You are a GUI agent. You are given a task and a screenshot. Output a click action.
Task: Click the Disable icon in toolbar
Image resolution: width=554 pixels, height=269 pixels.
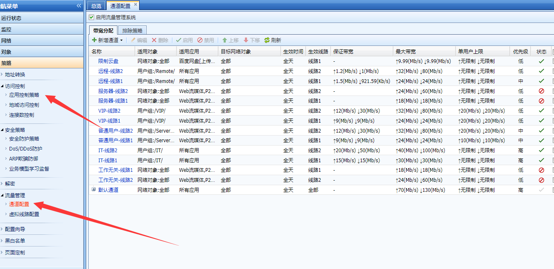point(200,40)
